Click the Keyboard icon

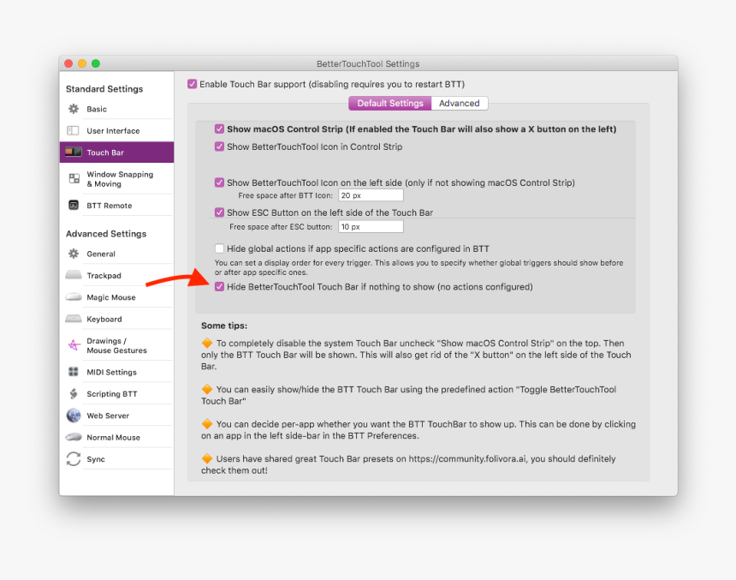click(x=74, y=320)
